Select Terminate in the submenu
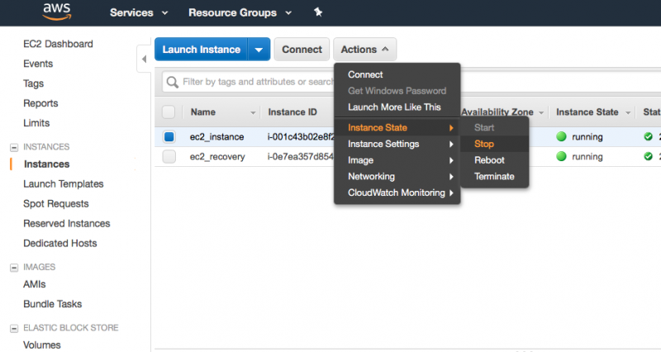Screen dimensions: 661x352 494,176
